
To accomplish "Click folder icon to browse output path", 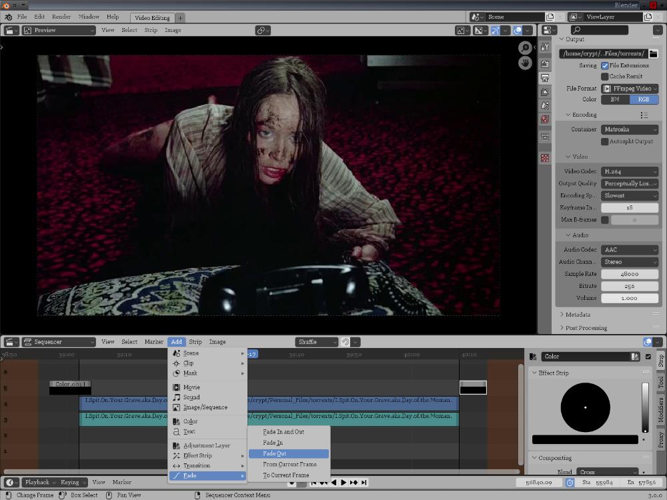I will pos(654,53).
